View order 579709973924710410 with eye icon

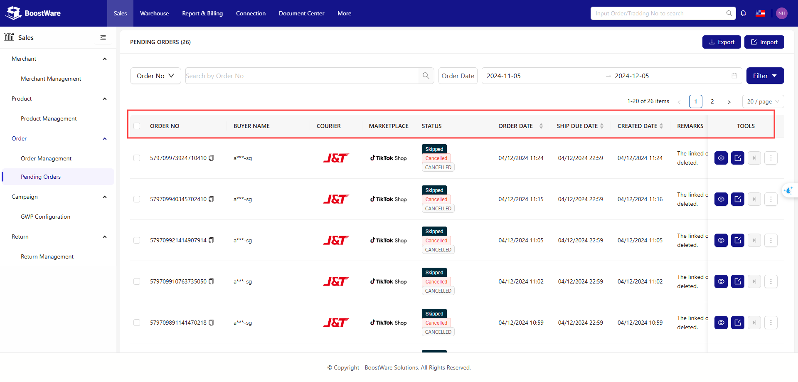click(721, 158)
